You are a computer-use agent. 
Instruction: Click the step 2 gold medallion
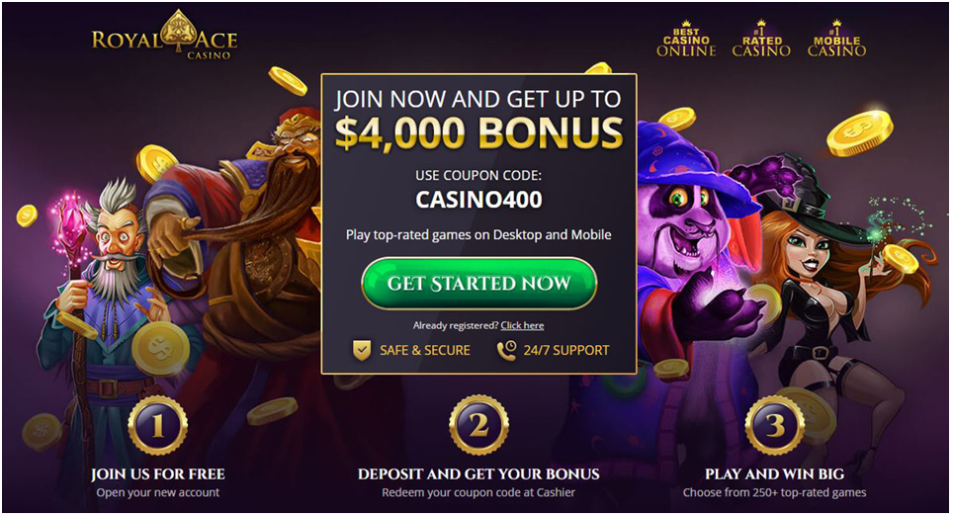tap(478, 426)
